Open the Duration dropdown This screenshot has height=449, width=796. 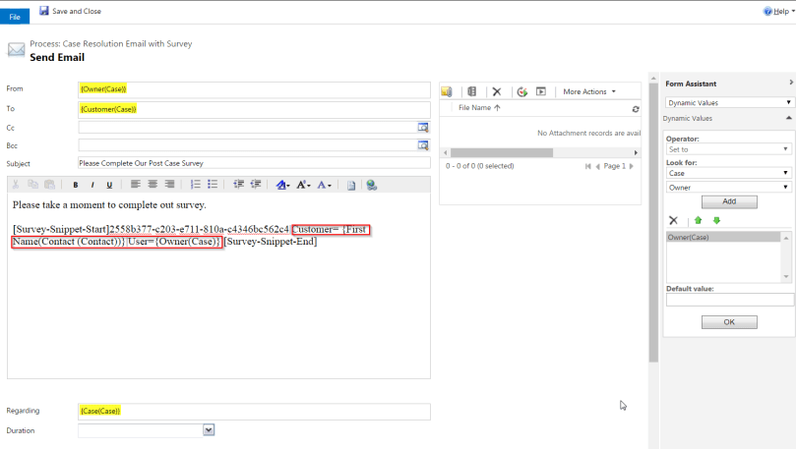point(209,429)
